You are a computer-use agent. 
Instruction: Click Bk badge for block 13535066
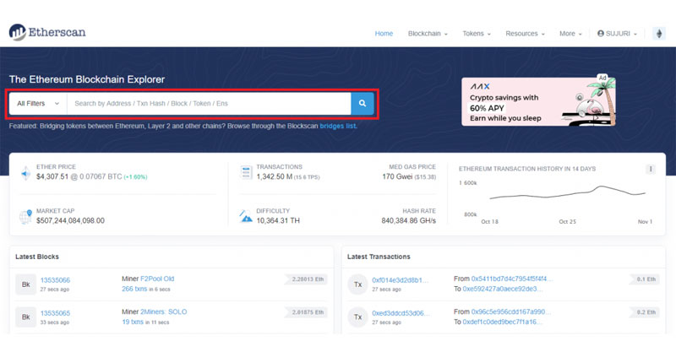(x=26, y=284)
